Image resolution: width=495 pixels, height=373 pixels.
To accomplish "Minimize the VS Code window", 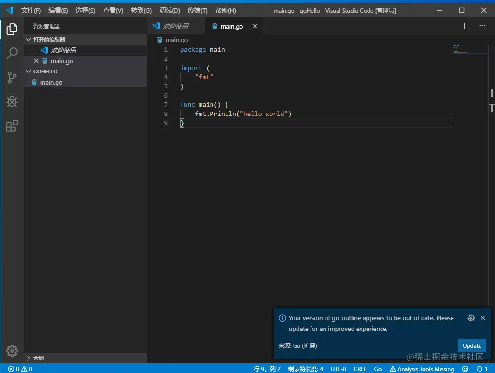I will tap(439, 10).
